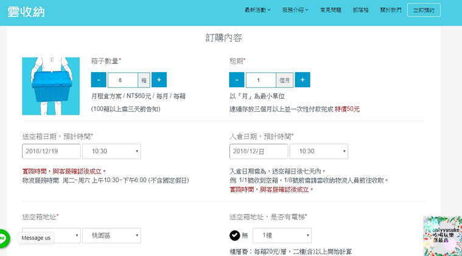Click the warehouse entry date field
The image size is (462, 256).
pyautogui.click(x=259, y=151)
